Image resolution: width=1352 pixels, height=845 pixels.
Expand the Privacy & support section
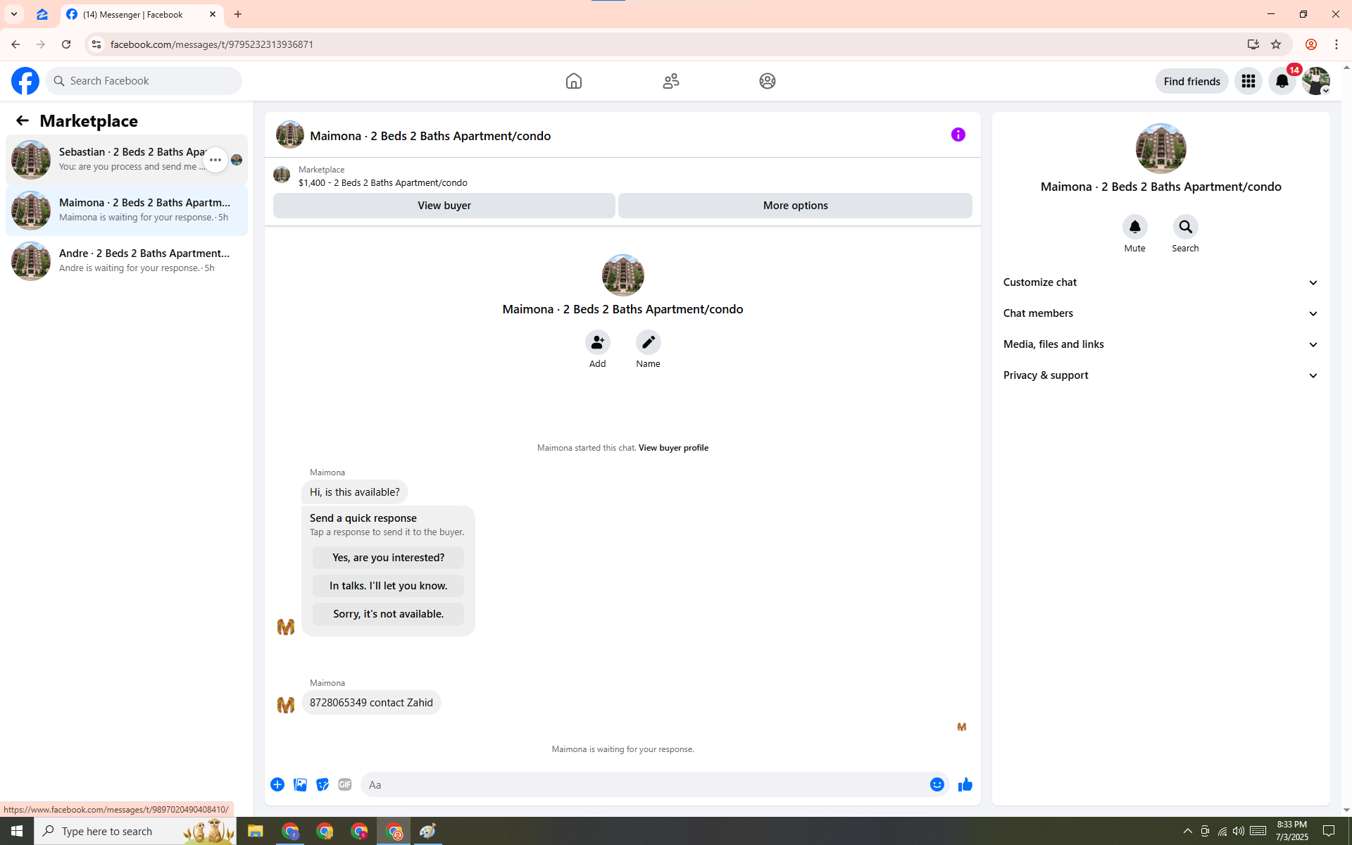click(1160, 375)
